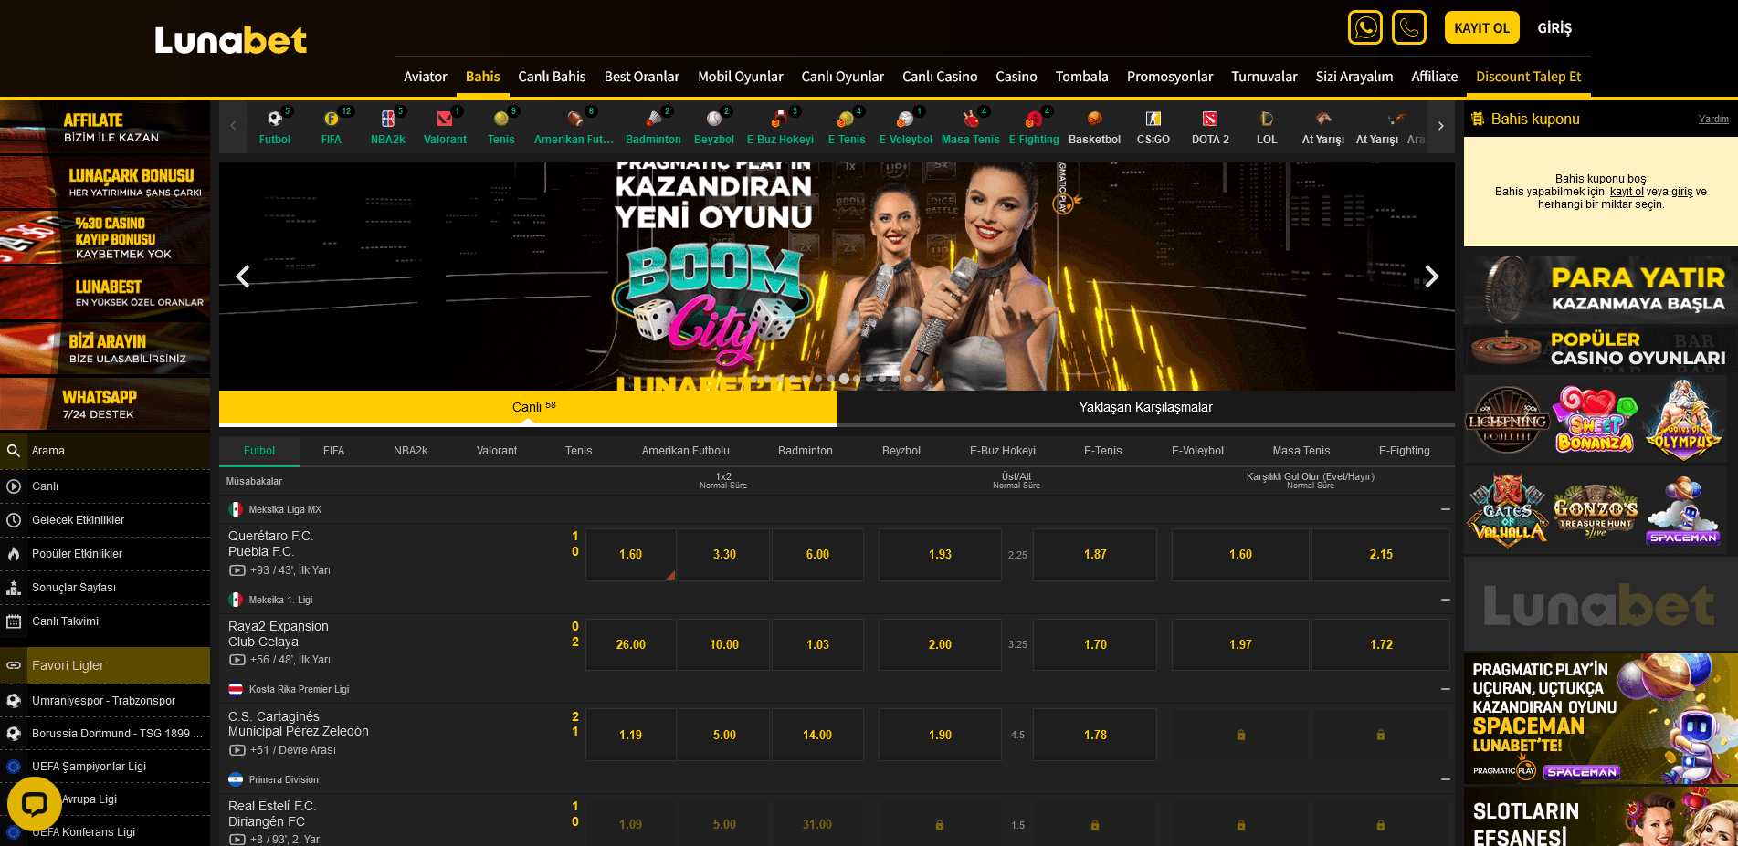Screen dimensions: 1738x846
Task: Open live stream icon for Raya2 Expansion match
Action: point(237,660)
